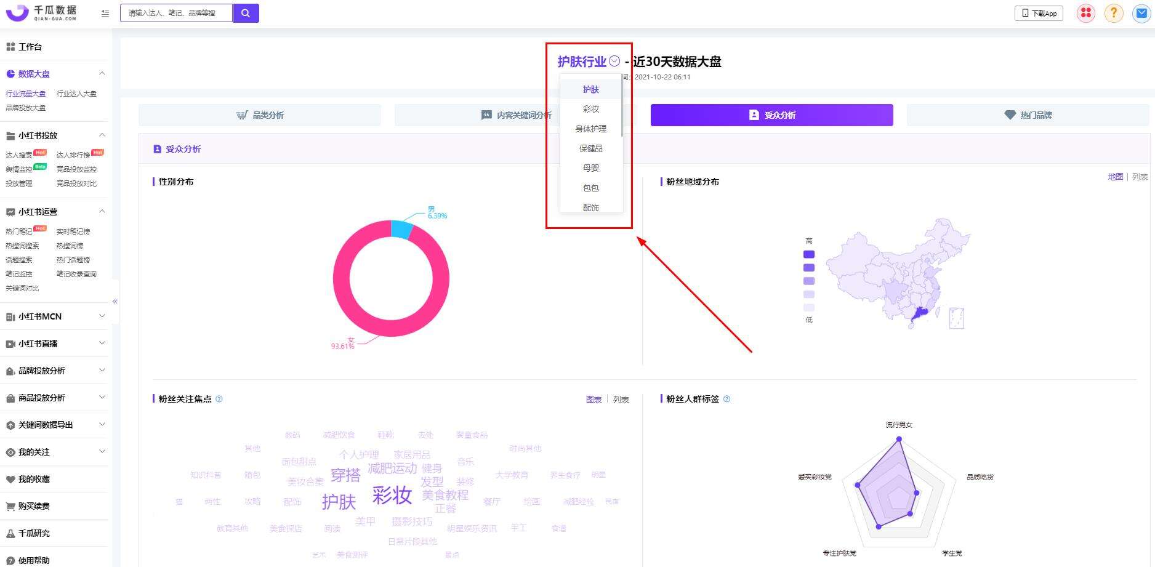Open 热门笔记 in sidebar
Image resolution: width=1155 pixels, height=567 pixels.
pyautogui.click(x=19, y=231)
